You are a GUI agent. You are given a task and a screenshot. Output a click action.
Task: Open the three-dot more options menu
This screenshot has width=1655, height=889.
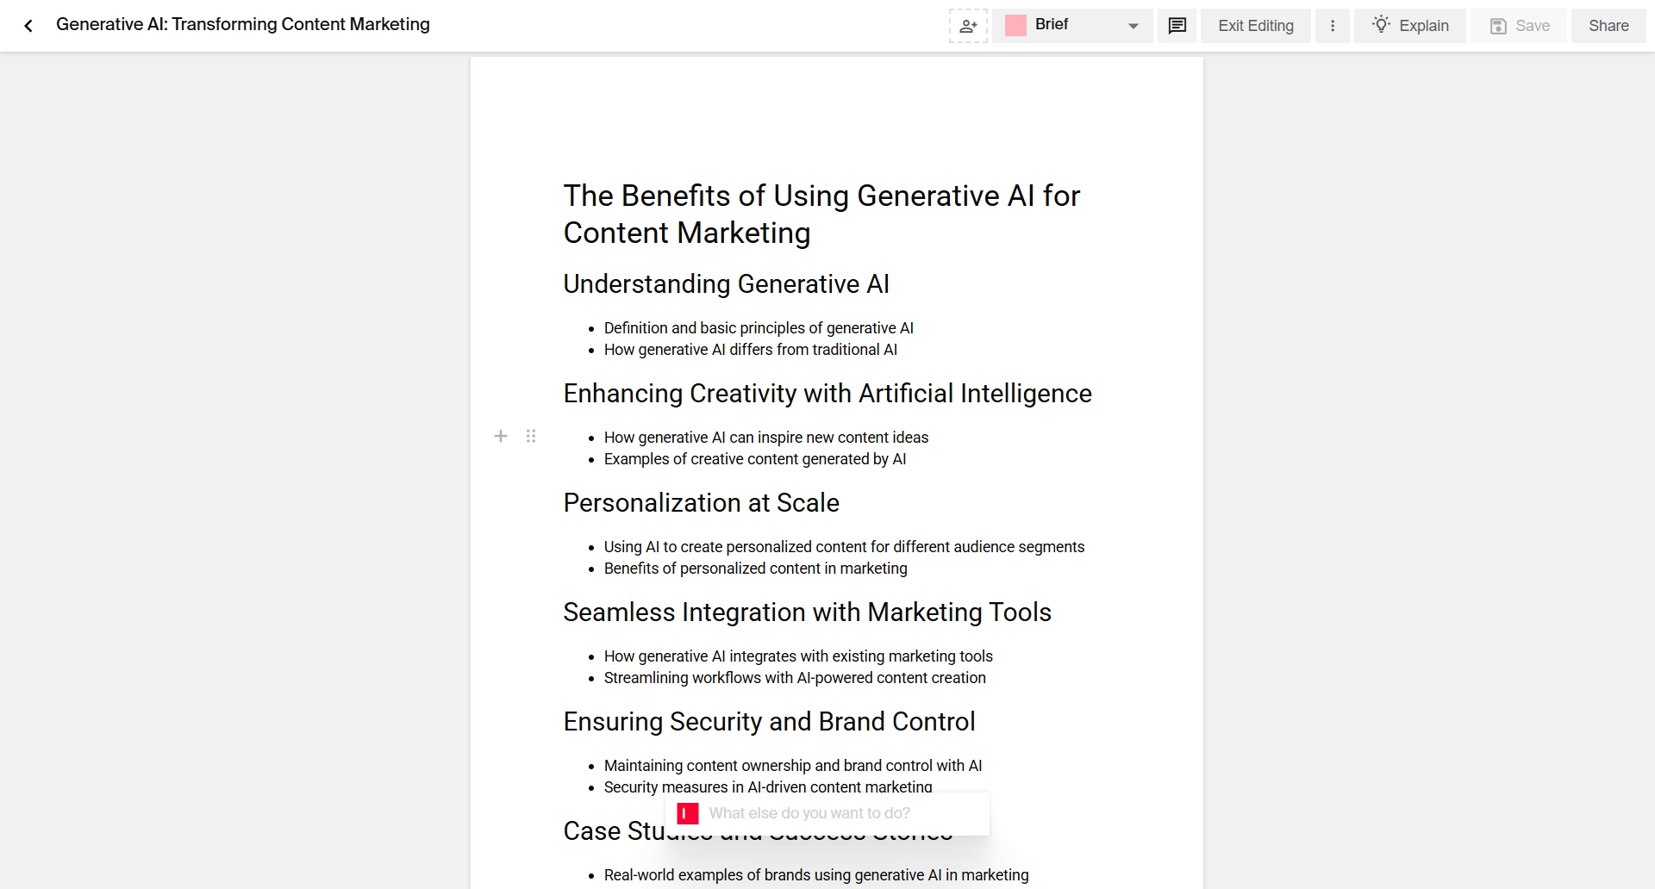click(1333, 26)
